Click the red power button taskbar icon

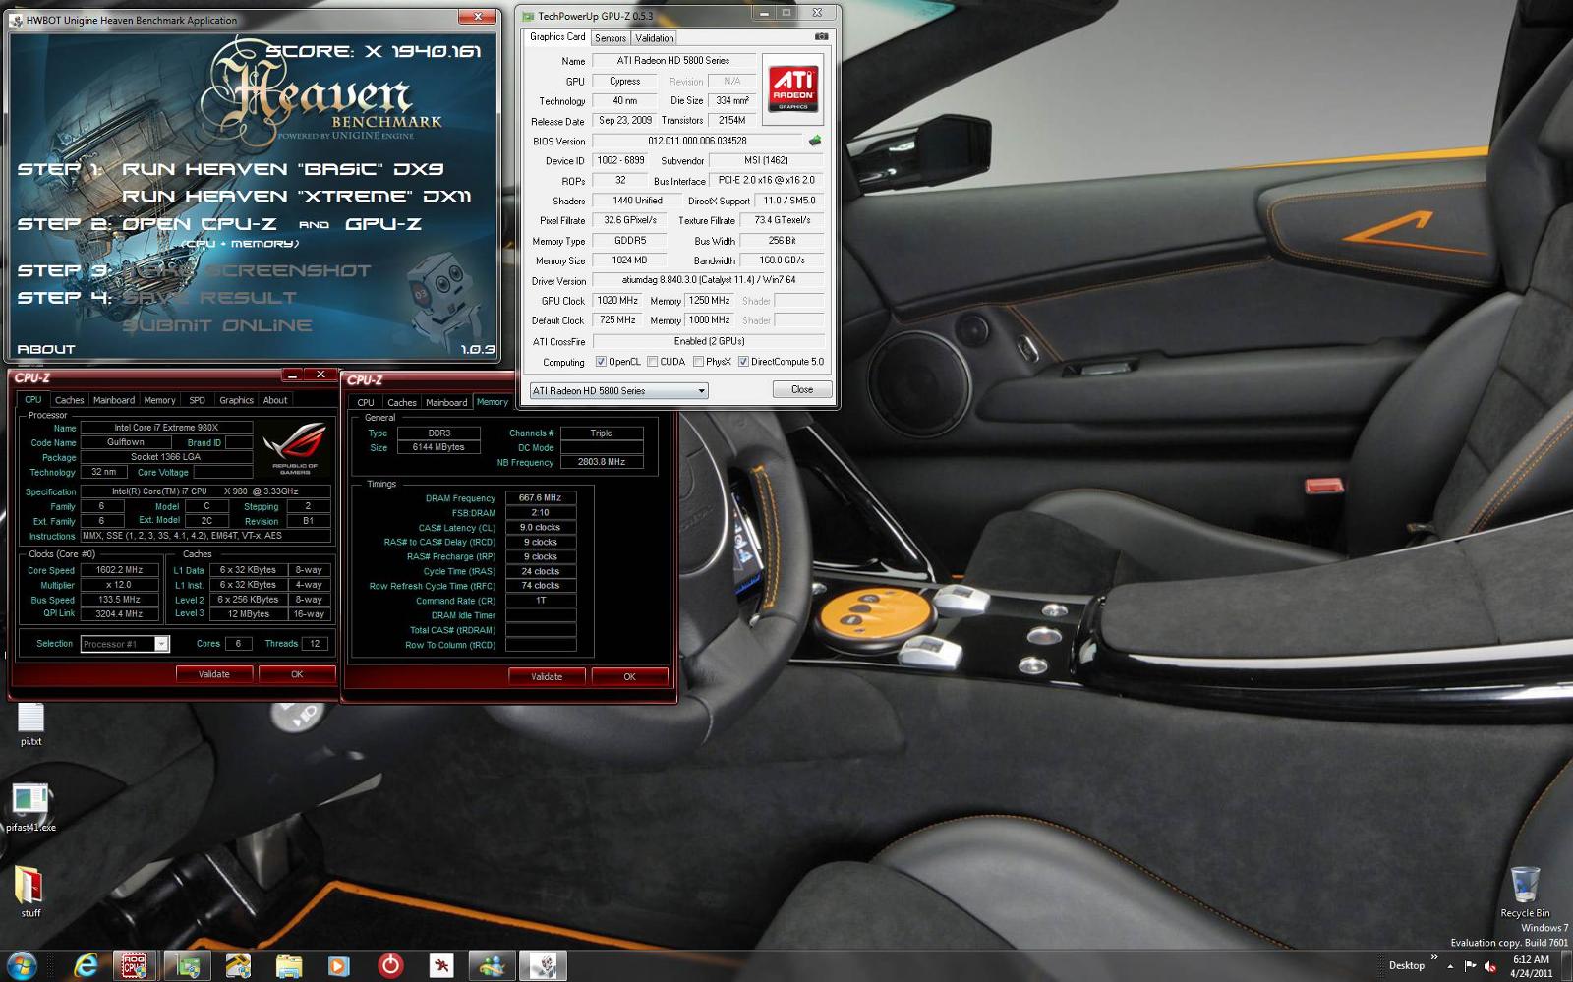(390, 966)
